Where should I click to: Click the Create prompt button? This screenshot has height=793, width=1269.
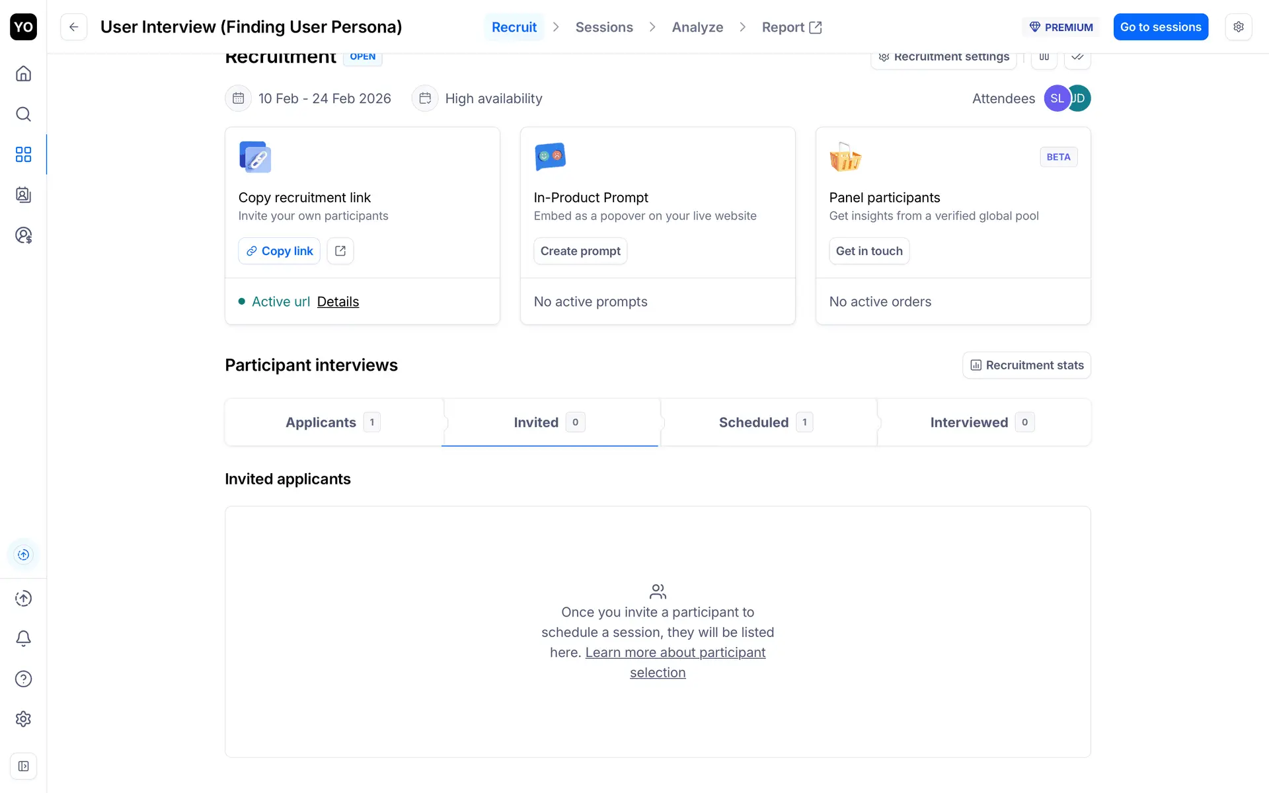(580, 251)
